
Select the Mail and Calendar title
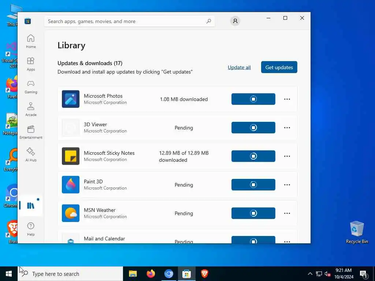(104, 239)
